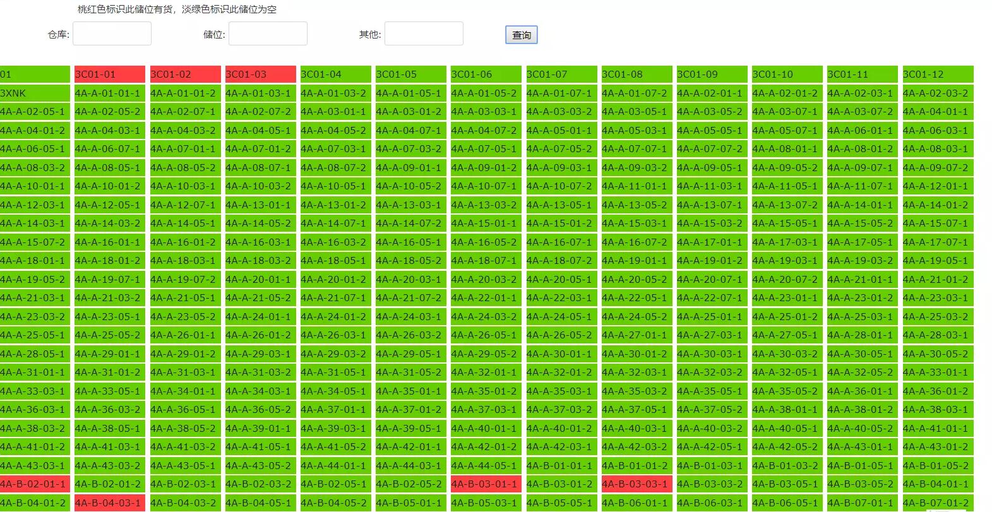Viewport: 992px width, 512px height.
Task: Select the red cell 3C01-03
Action: click(261, 74)
